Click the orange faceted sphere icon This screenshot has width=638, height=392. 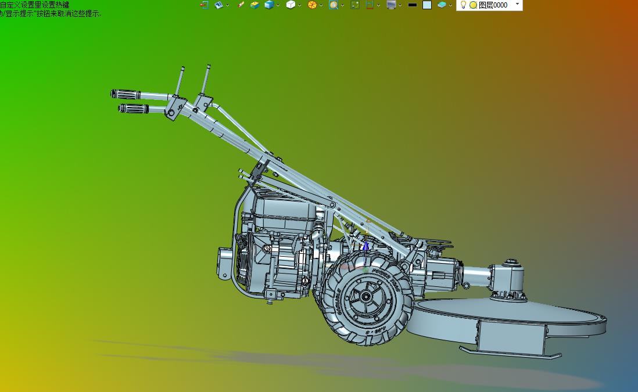[x=312, y=5]
